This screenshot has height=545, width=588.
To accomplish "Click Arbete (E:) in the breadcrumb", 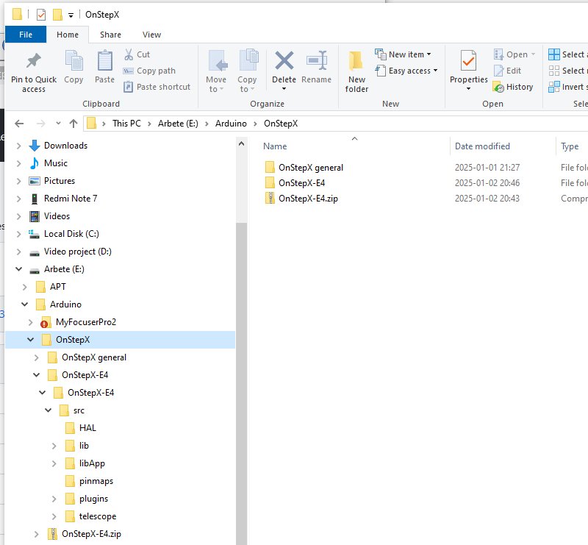I will coord(178,124).
